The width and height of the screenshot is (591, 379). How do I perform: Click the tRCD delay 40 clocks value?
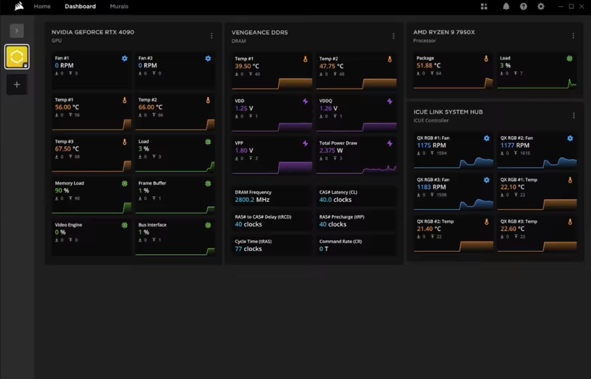coord(248,224)
